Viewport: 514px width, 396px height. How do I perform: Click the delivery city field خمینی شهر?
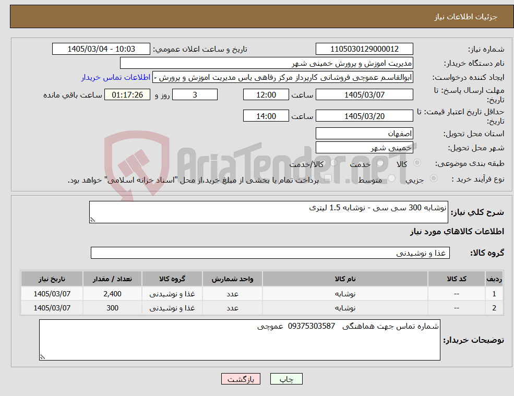click(x=364, y=148)
